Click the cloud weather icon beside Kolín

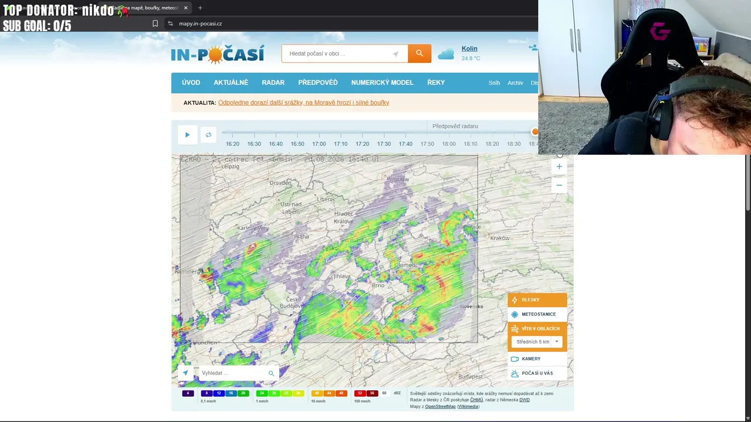click(x=446, y=54)
